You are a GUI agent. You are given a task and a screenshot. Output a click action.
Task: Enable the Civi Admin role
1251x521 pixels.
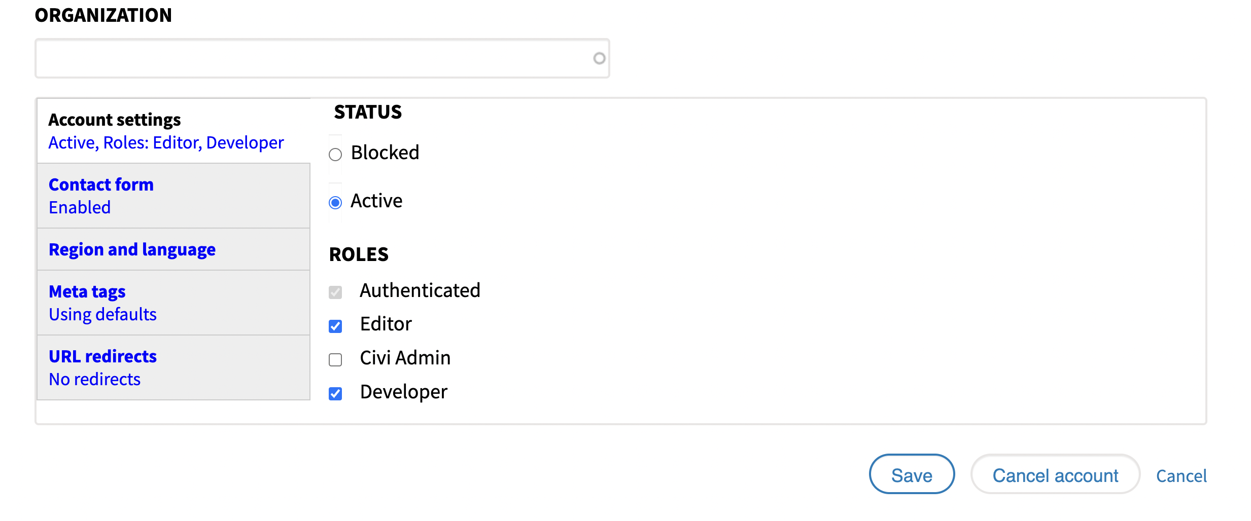coord(335,360)
